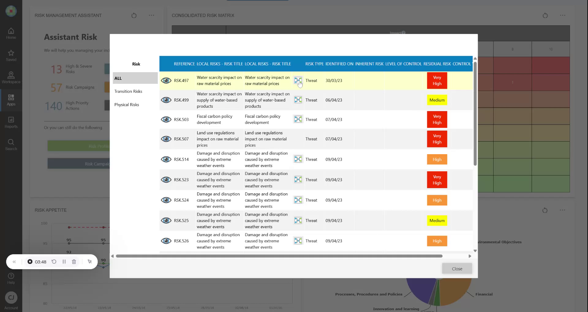Open the Workspace sidebar section
This screenshot has width=588, height=312.
point(11,77)
